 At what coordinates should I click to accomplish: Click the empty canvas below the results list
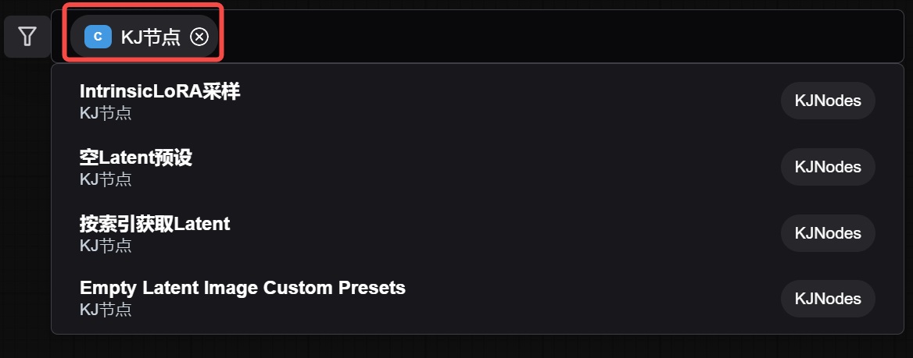pos(469,347)
